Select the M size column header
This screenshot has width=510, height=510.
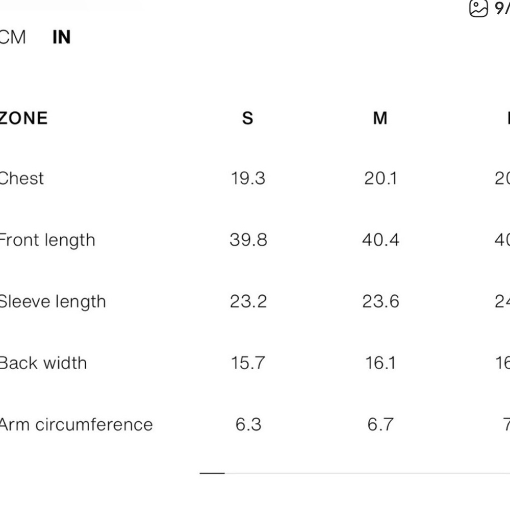click(x=380, y=118)
